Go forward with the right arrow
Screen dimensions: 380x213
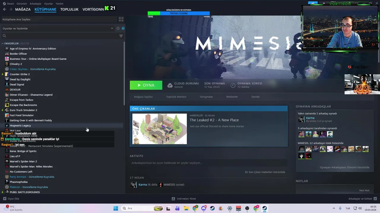(x=11, y=9)
